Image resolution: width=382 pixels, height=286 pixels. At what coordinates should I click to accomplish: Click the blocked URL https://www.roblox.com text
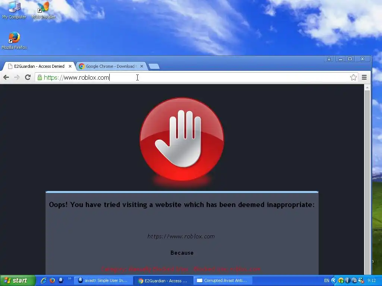point(181,236)
